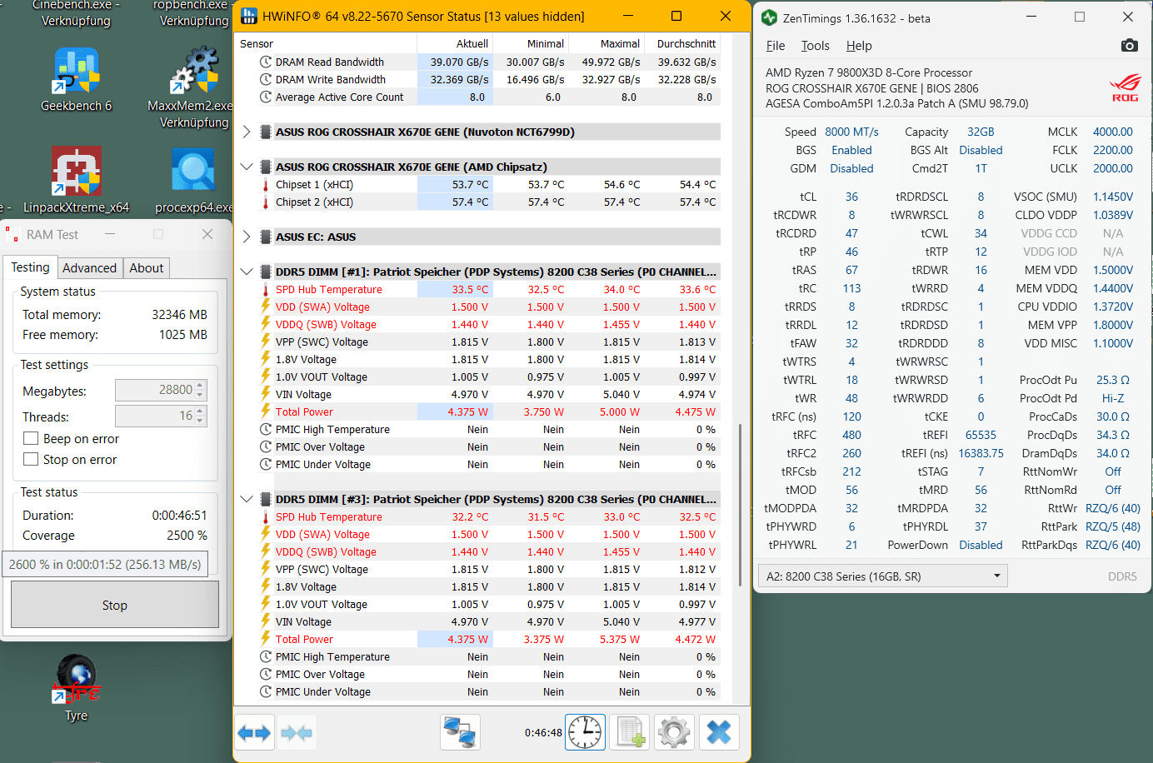Click the DDR5 DIMM [#1] chip icon

tap(266, 272)
